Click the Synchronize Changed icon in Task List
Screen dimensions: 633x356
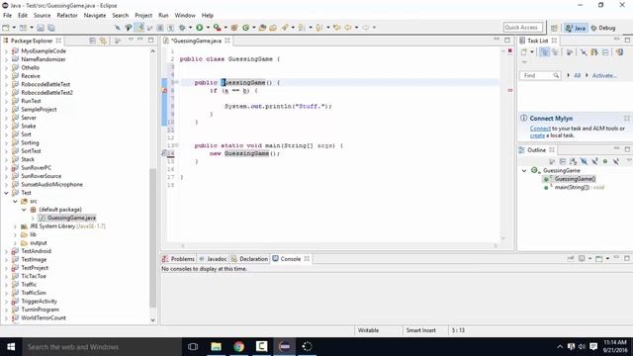coord(619,52)
